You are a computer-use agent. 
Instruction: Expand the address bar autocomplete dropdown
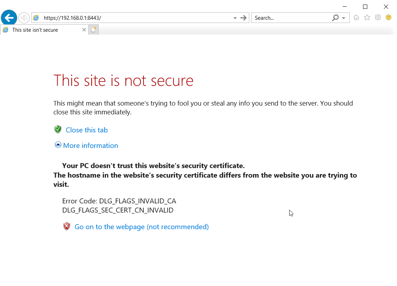[x=235, y=18]
